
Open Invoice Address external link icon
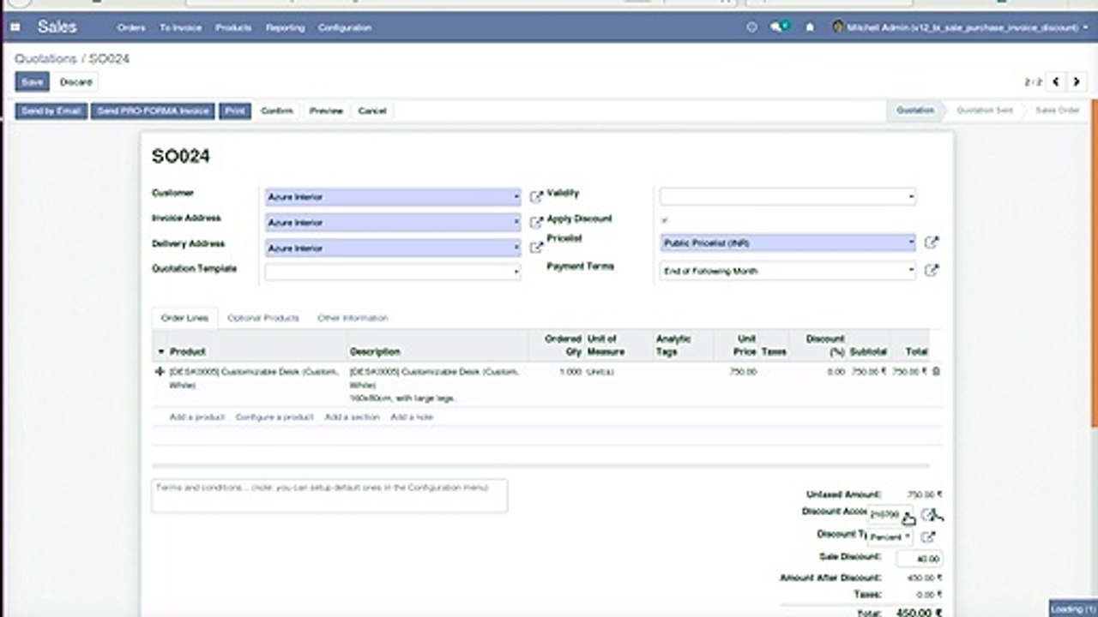536,223
